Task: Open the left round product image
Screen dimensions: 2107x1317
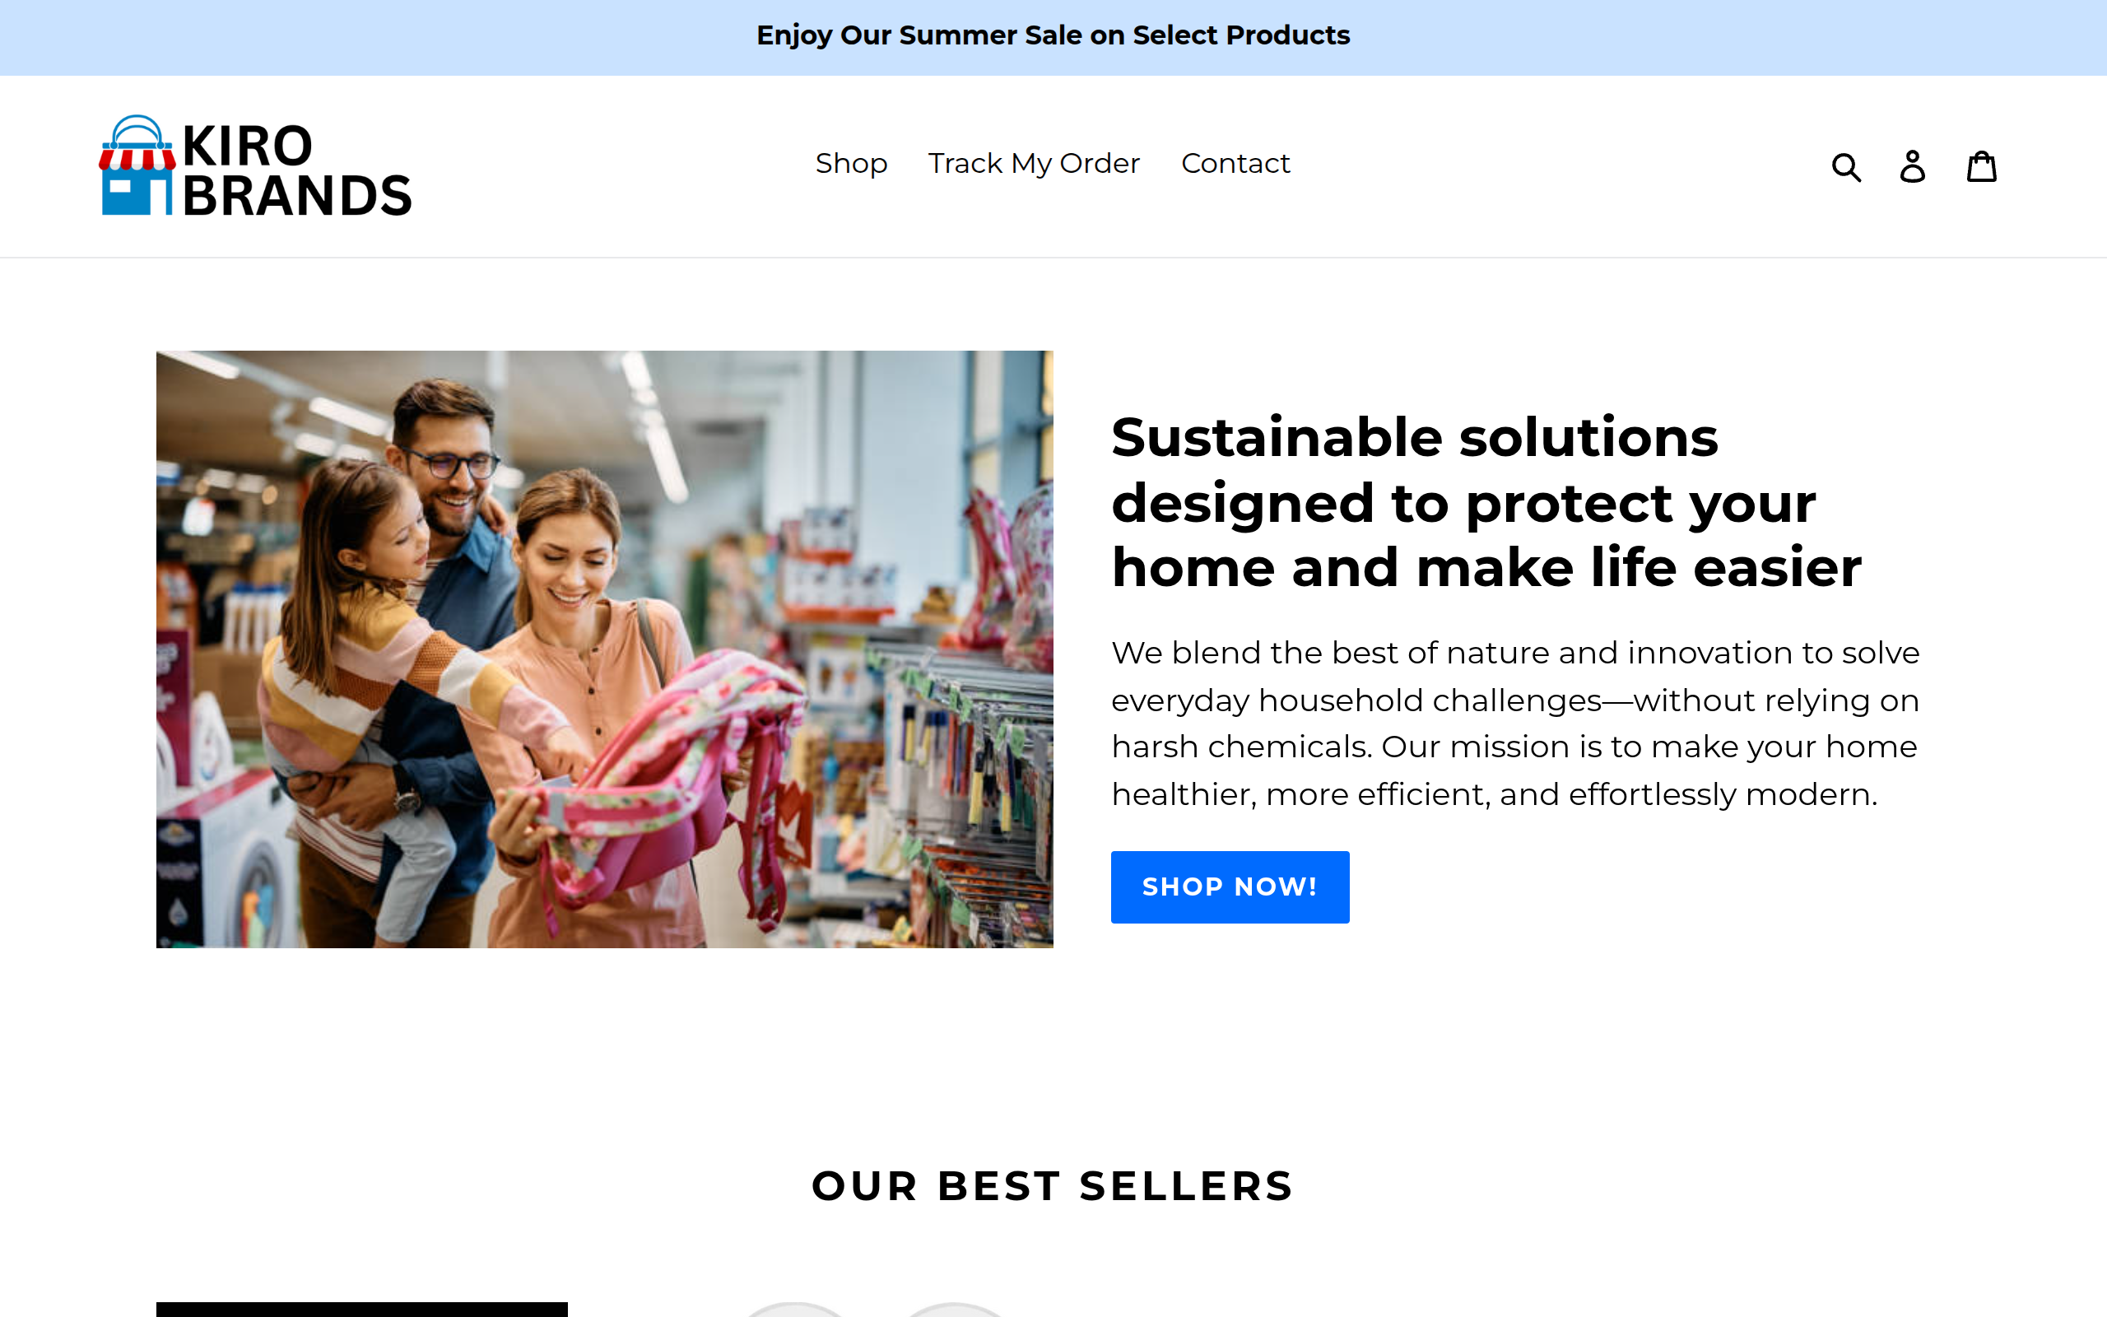Action: click(x=794, y=1310)
